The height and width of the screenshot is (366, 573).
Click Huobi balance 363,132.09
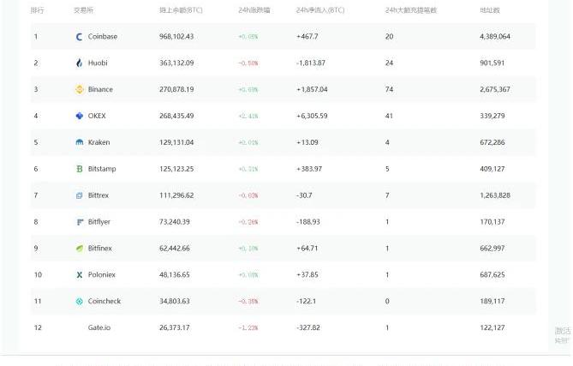click(176, 63)
